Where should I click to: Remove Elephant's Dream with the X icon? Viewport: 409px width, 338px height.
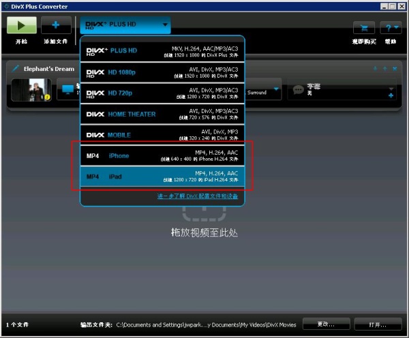click(395, 69)
